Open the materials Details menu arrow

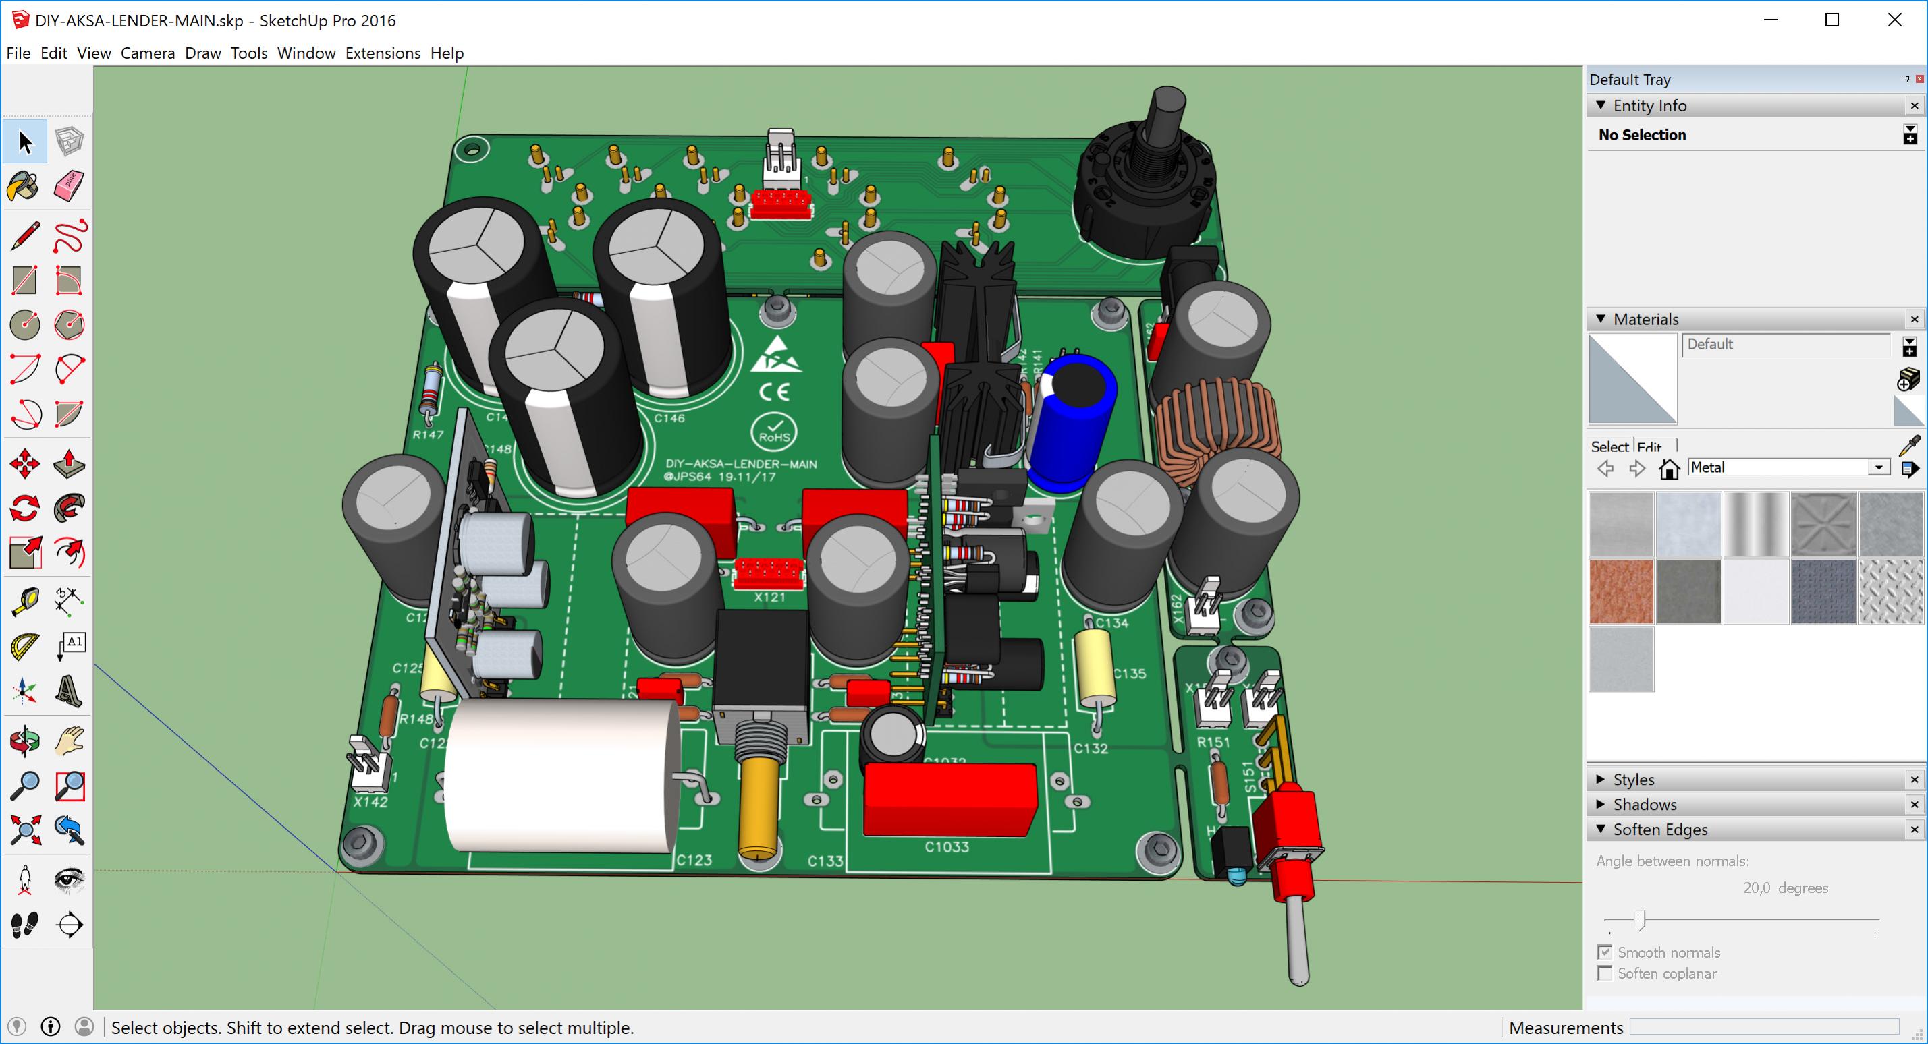pos(1910,469)
